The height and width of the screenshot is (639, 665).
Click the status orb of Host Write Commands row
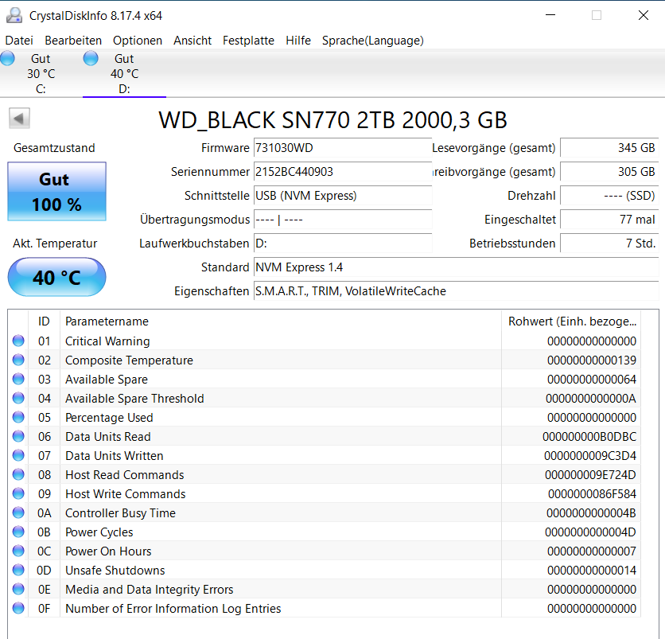coord(18,493)
